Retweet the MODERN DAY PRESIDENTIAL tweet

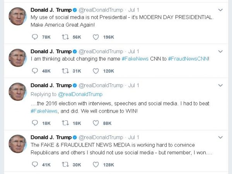[x=65, y=37]
